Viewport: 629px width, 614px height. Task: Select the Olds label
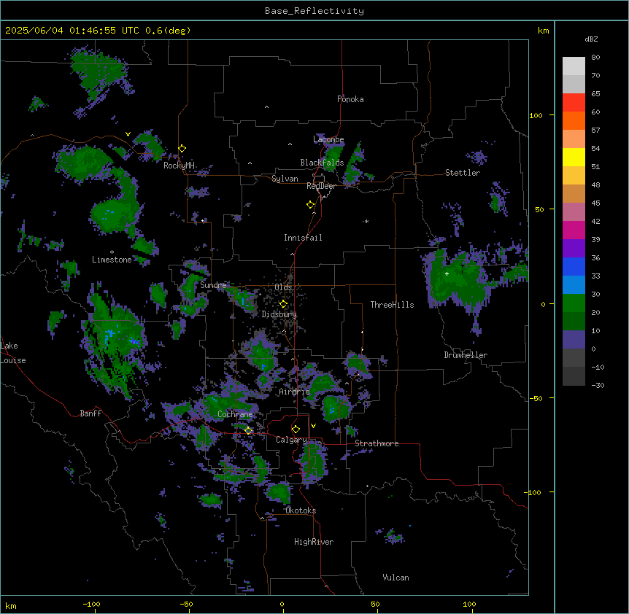pyautogui.click(x=283, y=287)
